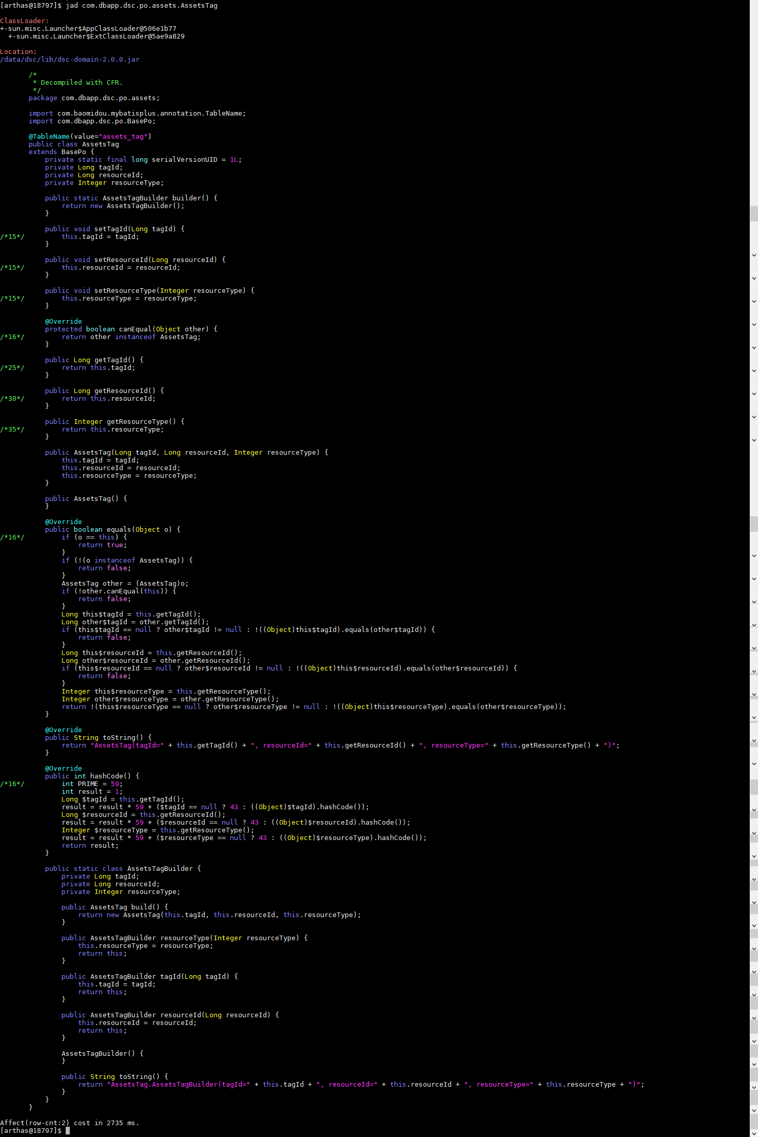
Task: Click the 'Long other$tagId = other.getTagId();' line
Action: 135,622
